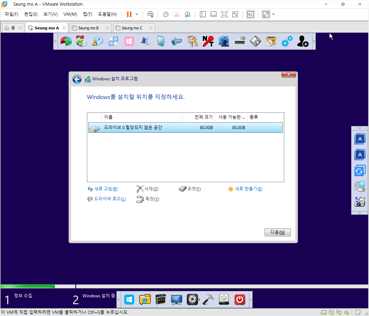Image resolution: width=369 pixels, height=316 pixels.
Task: Open the 보기(V) menu
Action: [50, 14]
